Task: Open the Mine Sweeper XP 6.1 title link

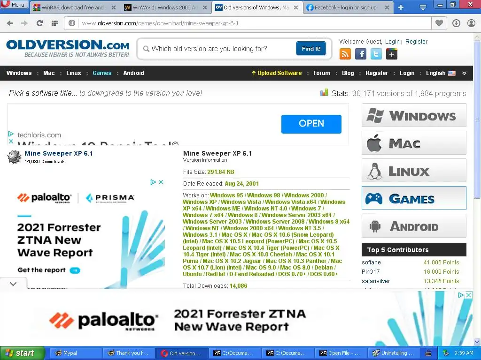Action: [59, 153]
